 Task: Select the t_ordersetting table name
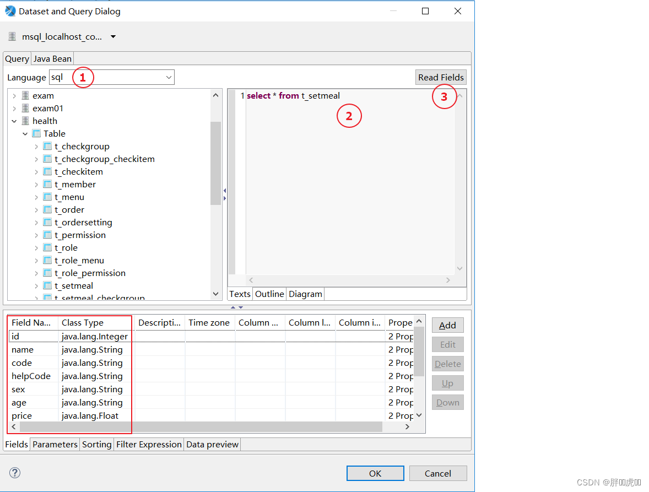(83, 223)
